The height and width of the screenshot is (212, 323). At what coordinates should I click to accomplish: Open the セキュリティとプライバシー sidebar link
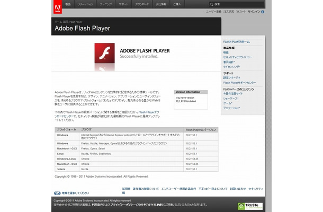pos(238,57)
